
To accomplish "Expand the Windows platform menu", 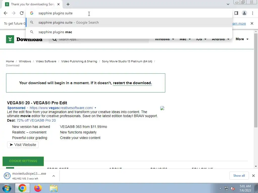I will pos(164,39).
